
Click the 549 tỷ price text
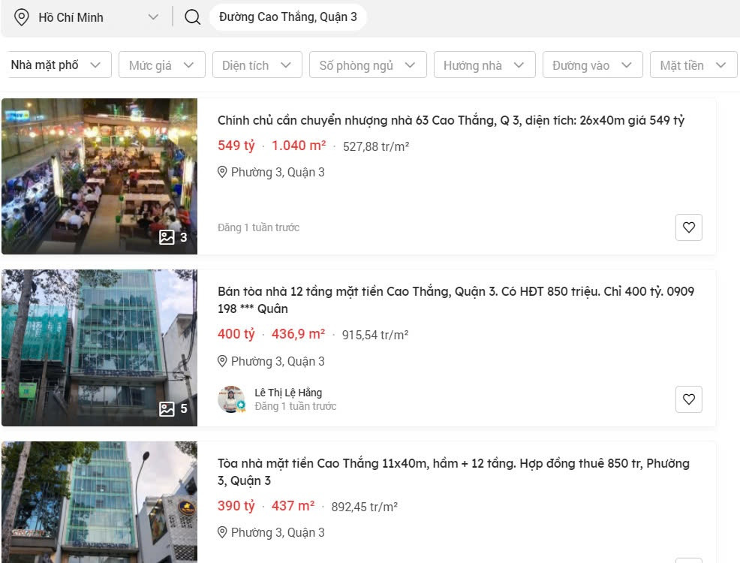pyautogui.click(x=236, y=146)
